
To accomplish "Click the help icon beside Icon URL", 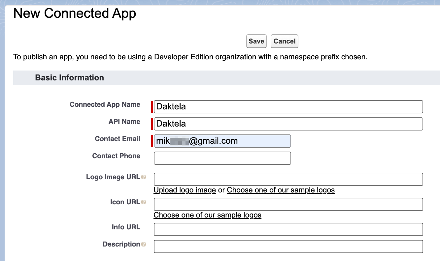I will pyautogui.click(x=144, y=202).
